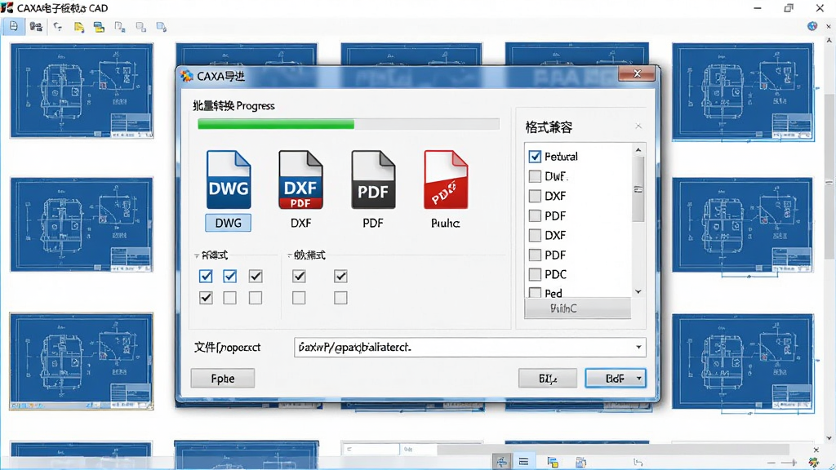
Task: Open the file path combo box dropdown arrow
Action: pyautogui.click(x=638, y=348)
